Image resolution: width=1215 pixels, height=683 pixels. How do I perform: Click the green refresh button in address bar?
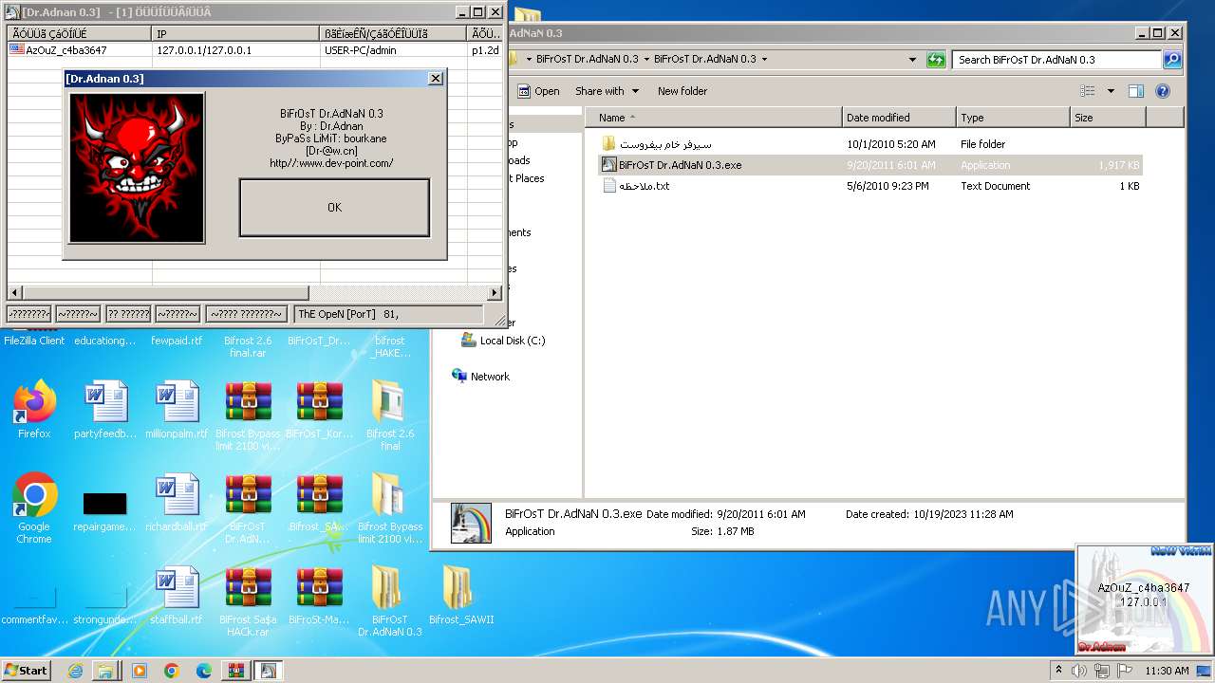[x=936, y=59]
